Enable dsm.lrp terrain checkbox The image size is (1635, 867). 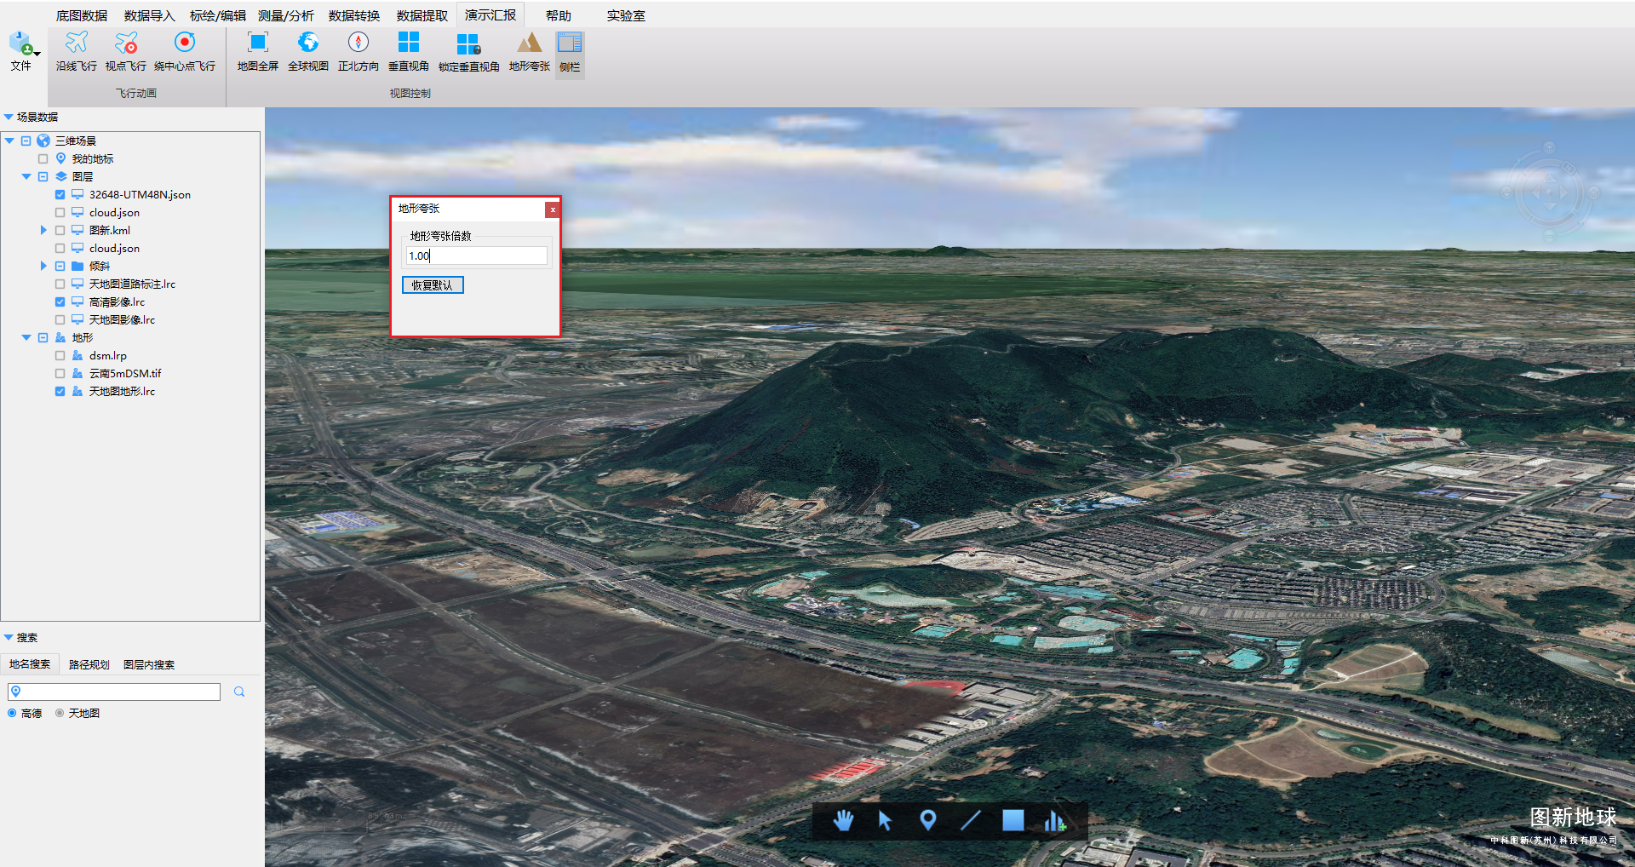click(x=60, y=355)
